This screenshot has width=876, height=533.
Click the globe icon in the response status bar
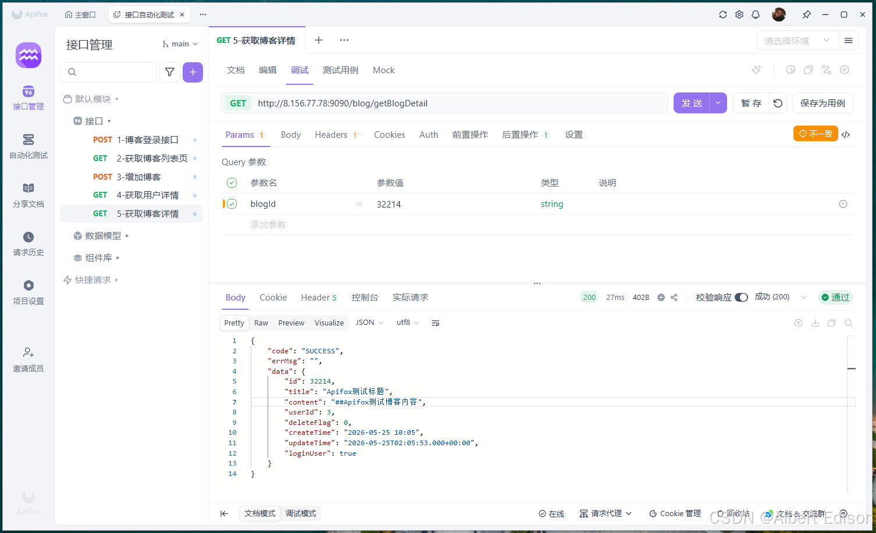click(661, 298)
